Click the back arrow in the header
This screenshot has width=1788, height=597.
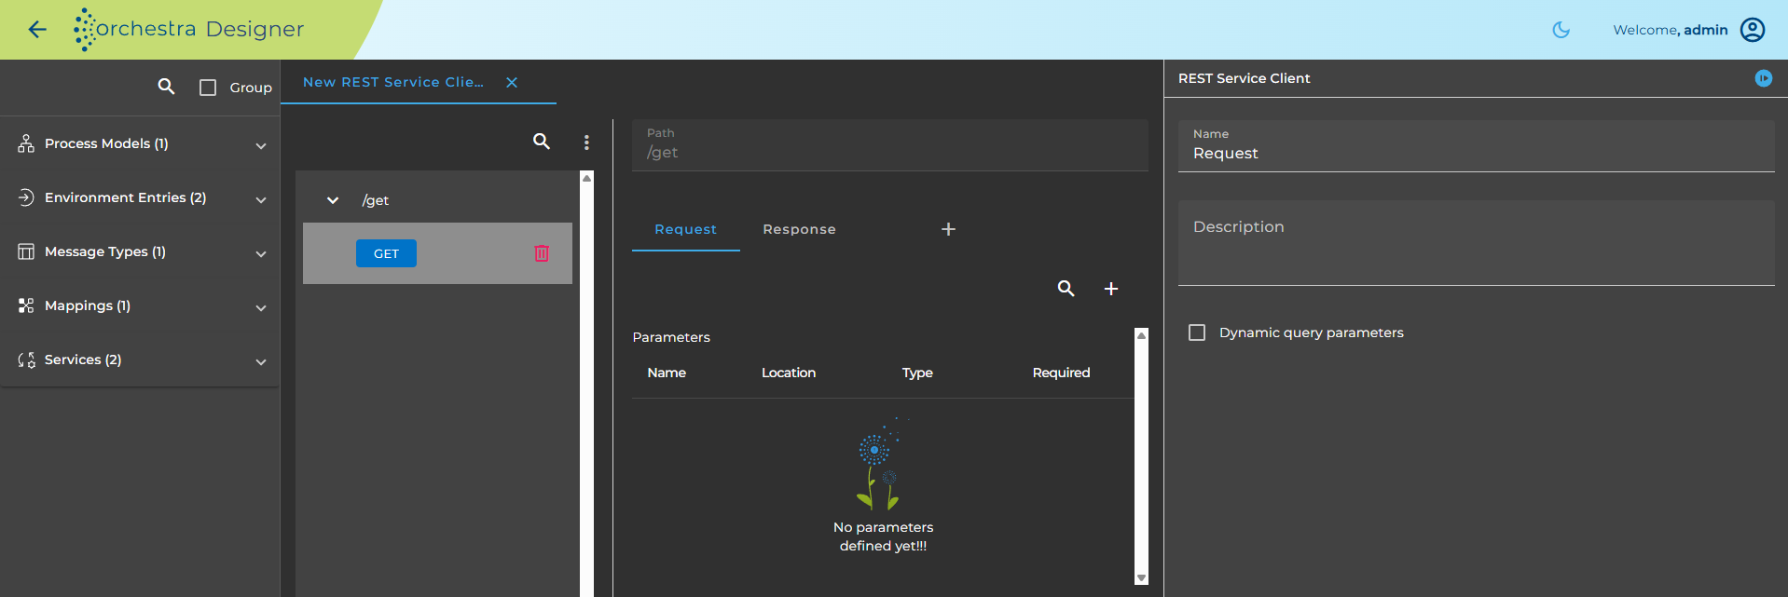click(37, 30)
